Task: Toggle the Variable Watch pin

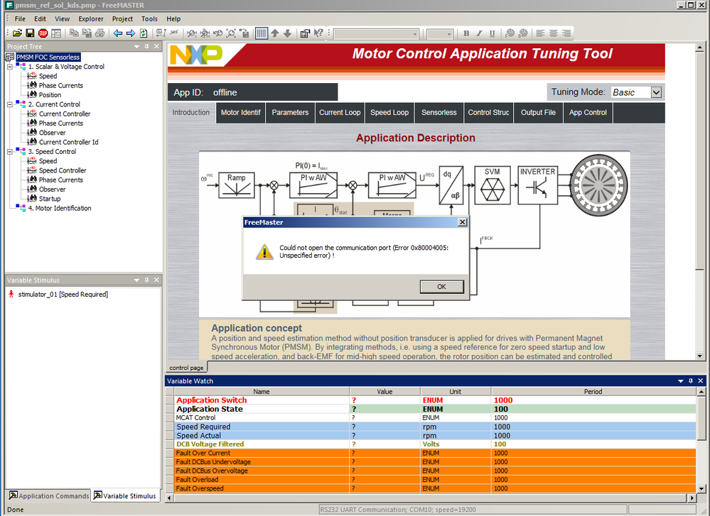Action: [x=691, y=380]
